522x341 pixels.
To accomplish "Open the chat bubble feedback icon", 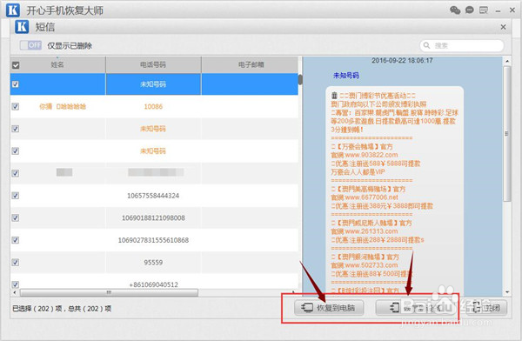I will [470, 10].
